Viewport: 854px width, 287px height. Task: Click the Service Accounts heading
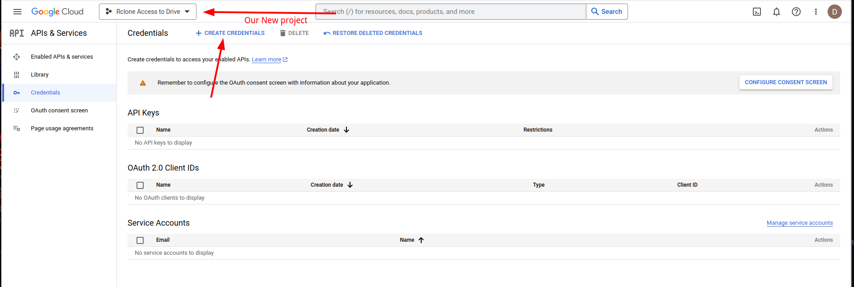(158, 223)
